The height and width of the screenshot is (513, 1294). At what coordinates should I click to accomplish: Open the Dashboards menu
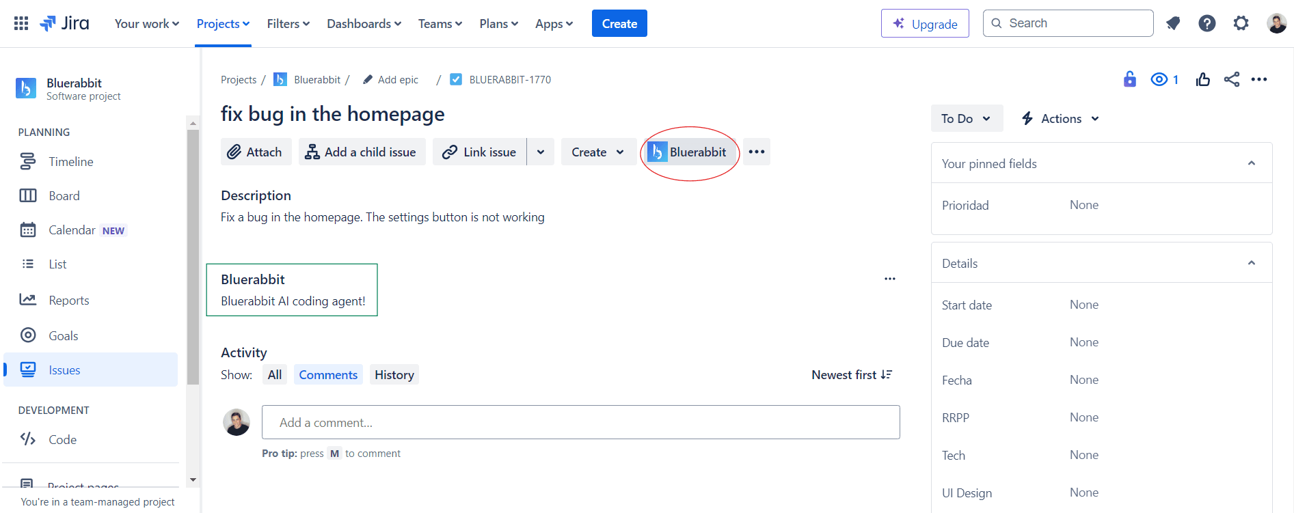[364, 24]
